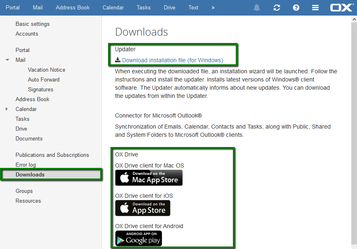Open Address Book in top navigation
Screen dimensions: 357x249
point(73,7)
